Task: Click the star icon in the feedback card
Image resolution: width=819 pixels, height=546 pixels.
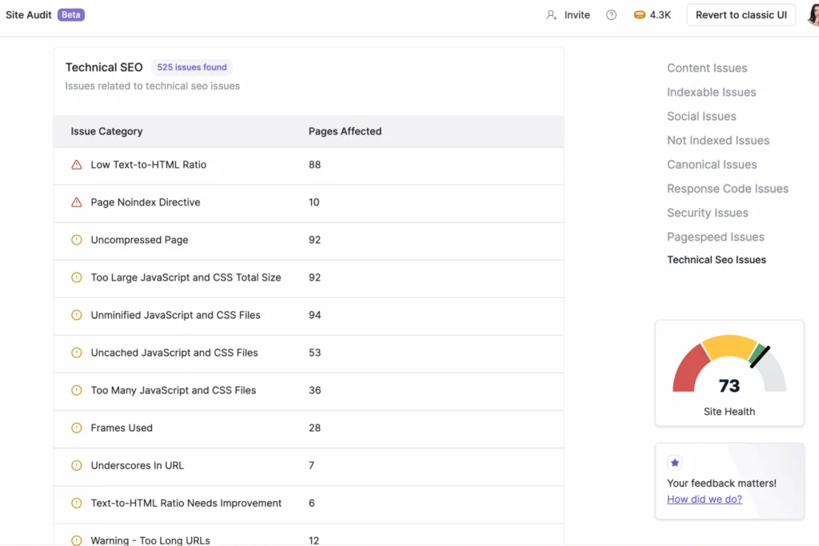Action: tap(675, 462)
